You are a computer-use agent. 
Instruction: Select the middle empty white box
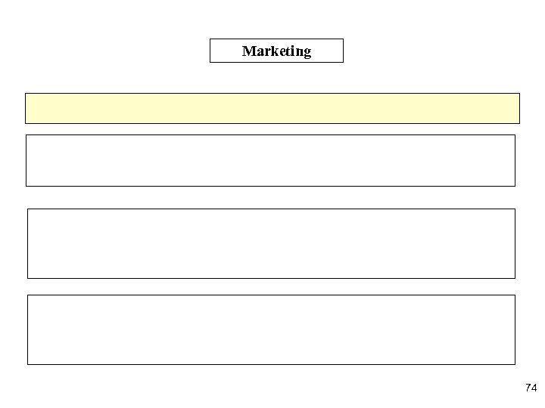[271, 243]
